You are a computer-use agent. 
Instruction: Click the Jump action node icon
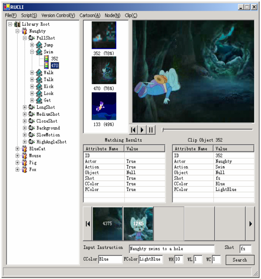point(39,45)
